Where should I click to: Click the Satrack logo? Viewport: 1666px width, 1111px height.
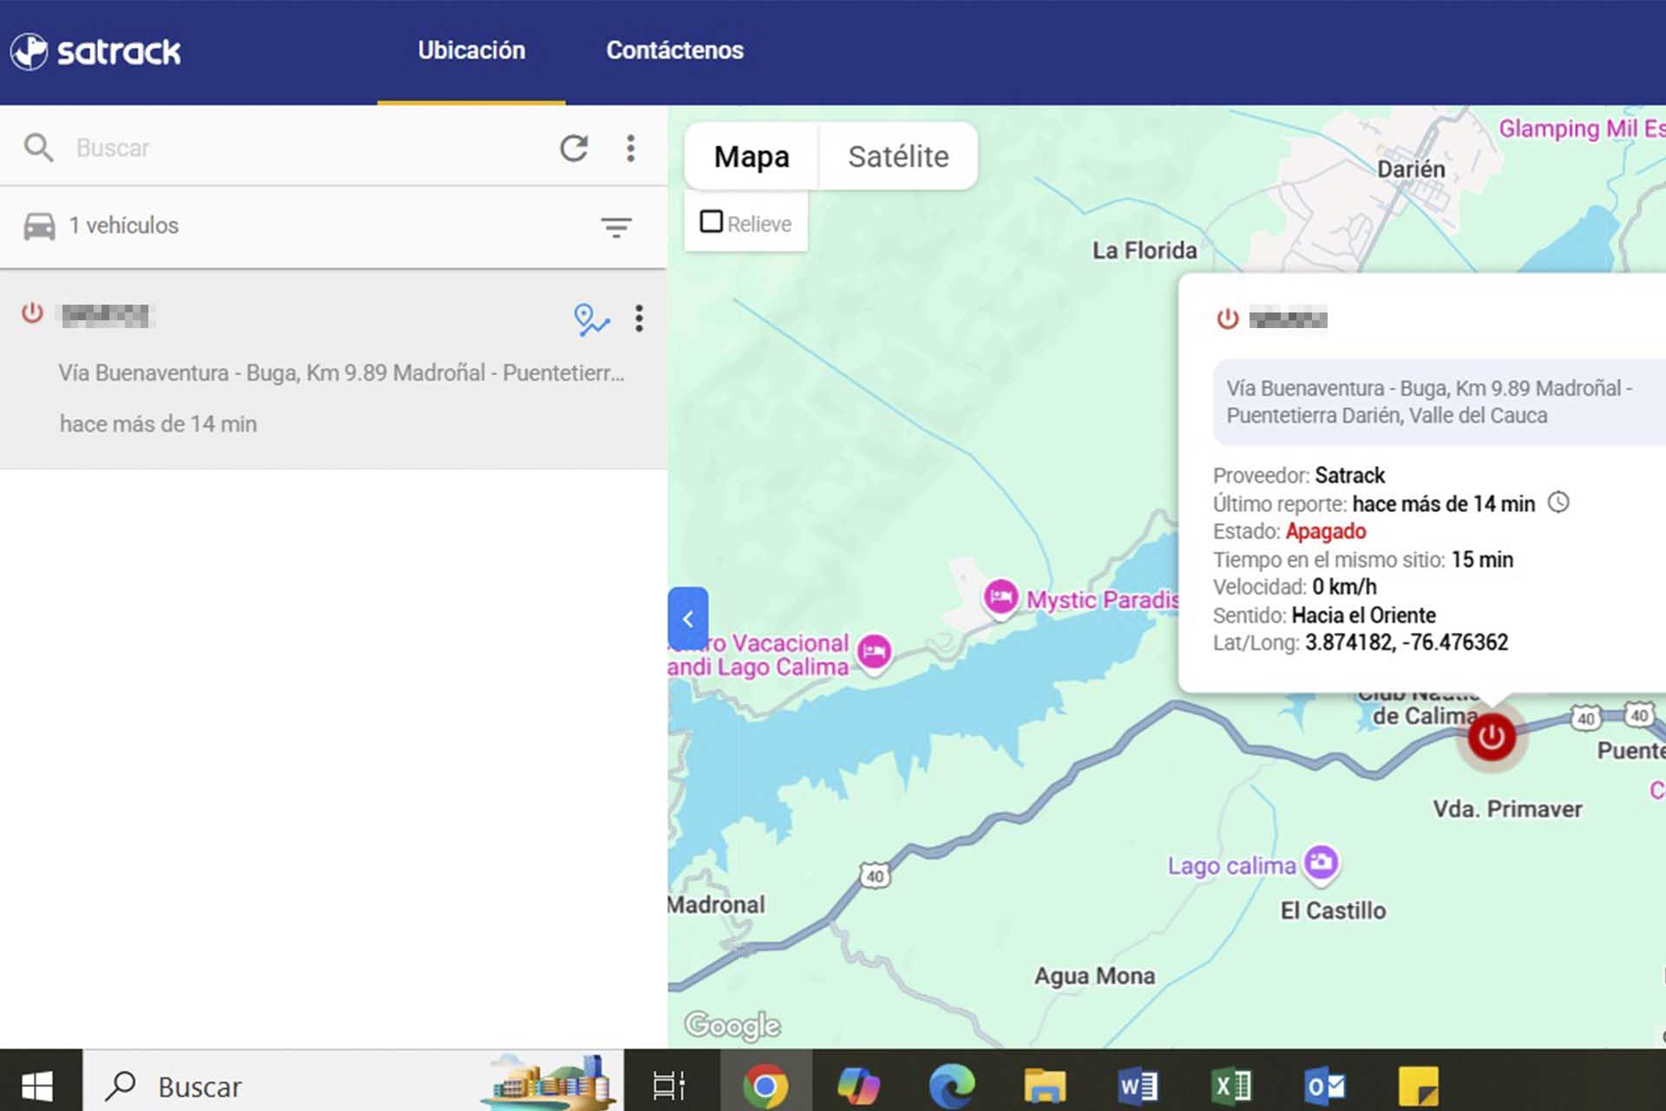point(95,51)
